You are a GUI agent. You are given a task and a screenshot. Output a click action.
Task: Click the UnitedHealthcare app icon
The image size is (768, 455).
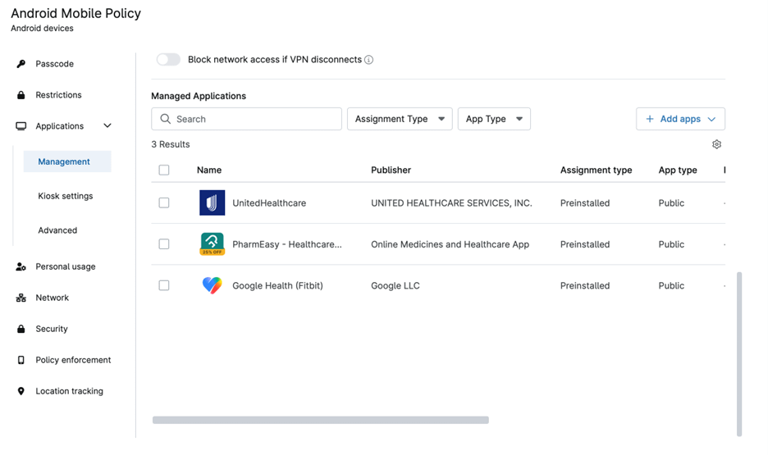click(x=212, y=202)
